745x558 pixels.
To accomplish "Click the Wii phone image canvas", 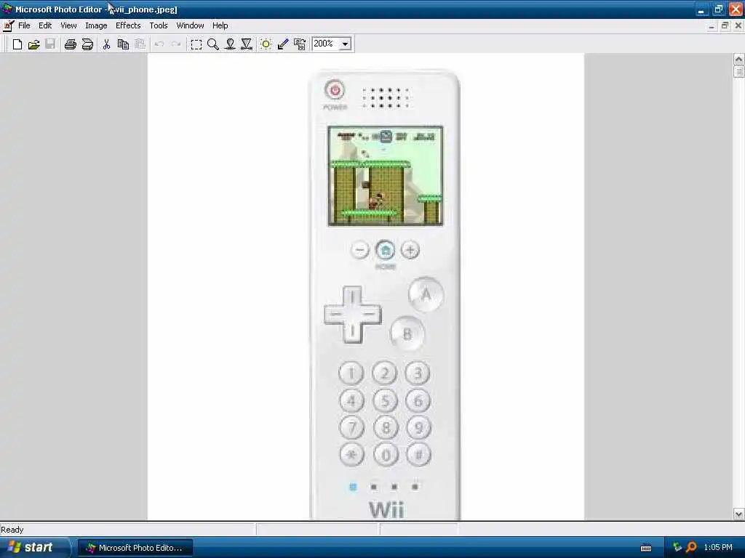I will coord(366,286).
